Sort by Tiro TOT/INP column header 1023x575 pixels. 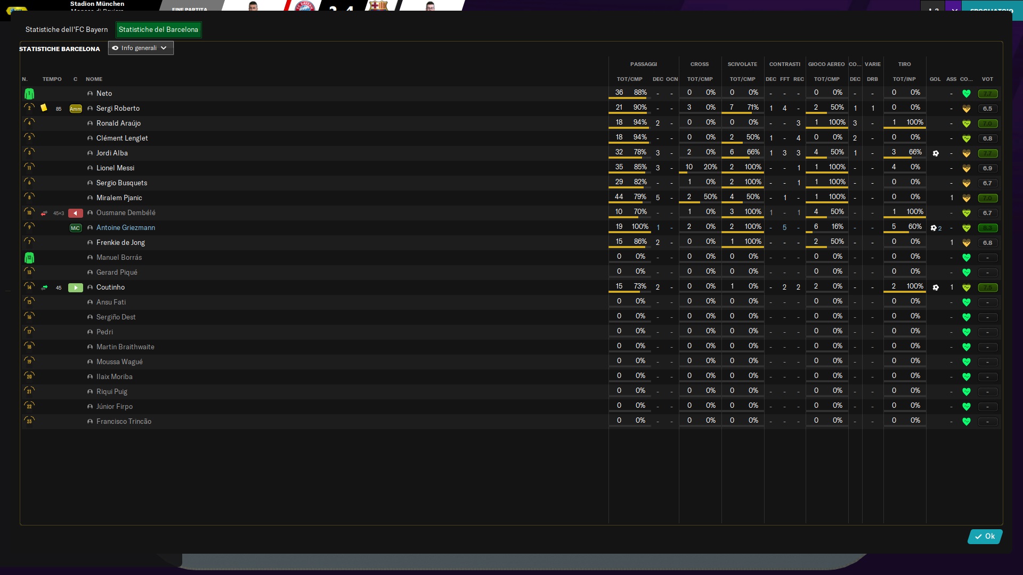(x=905, y=79)
